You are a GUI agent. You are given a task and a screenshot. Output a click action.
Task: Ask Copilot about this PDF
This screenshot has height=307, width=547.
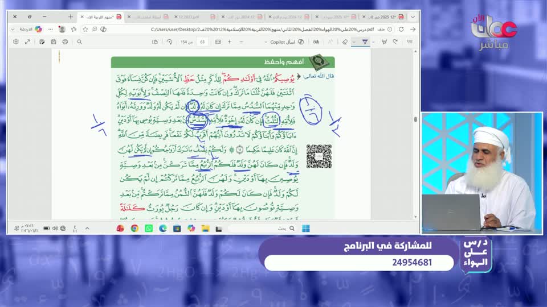point(287,42)
